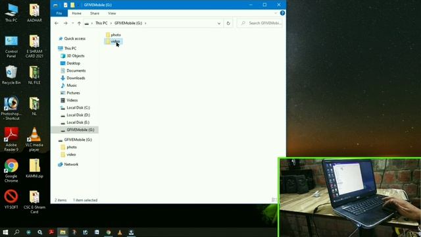Switch to the Share ribbon tab
The image size is (421, 237).
[x=95, y=13]
